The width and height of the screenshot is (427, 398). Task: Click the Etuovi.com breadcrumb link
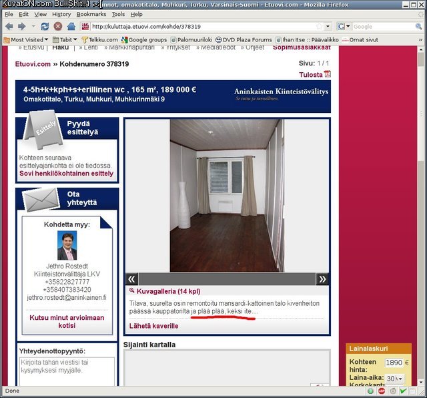coord(33,64)
